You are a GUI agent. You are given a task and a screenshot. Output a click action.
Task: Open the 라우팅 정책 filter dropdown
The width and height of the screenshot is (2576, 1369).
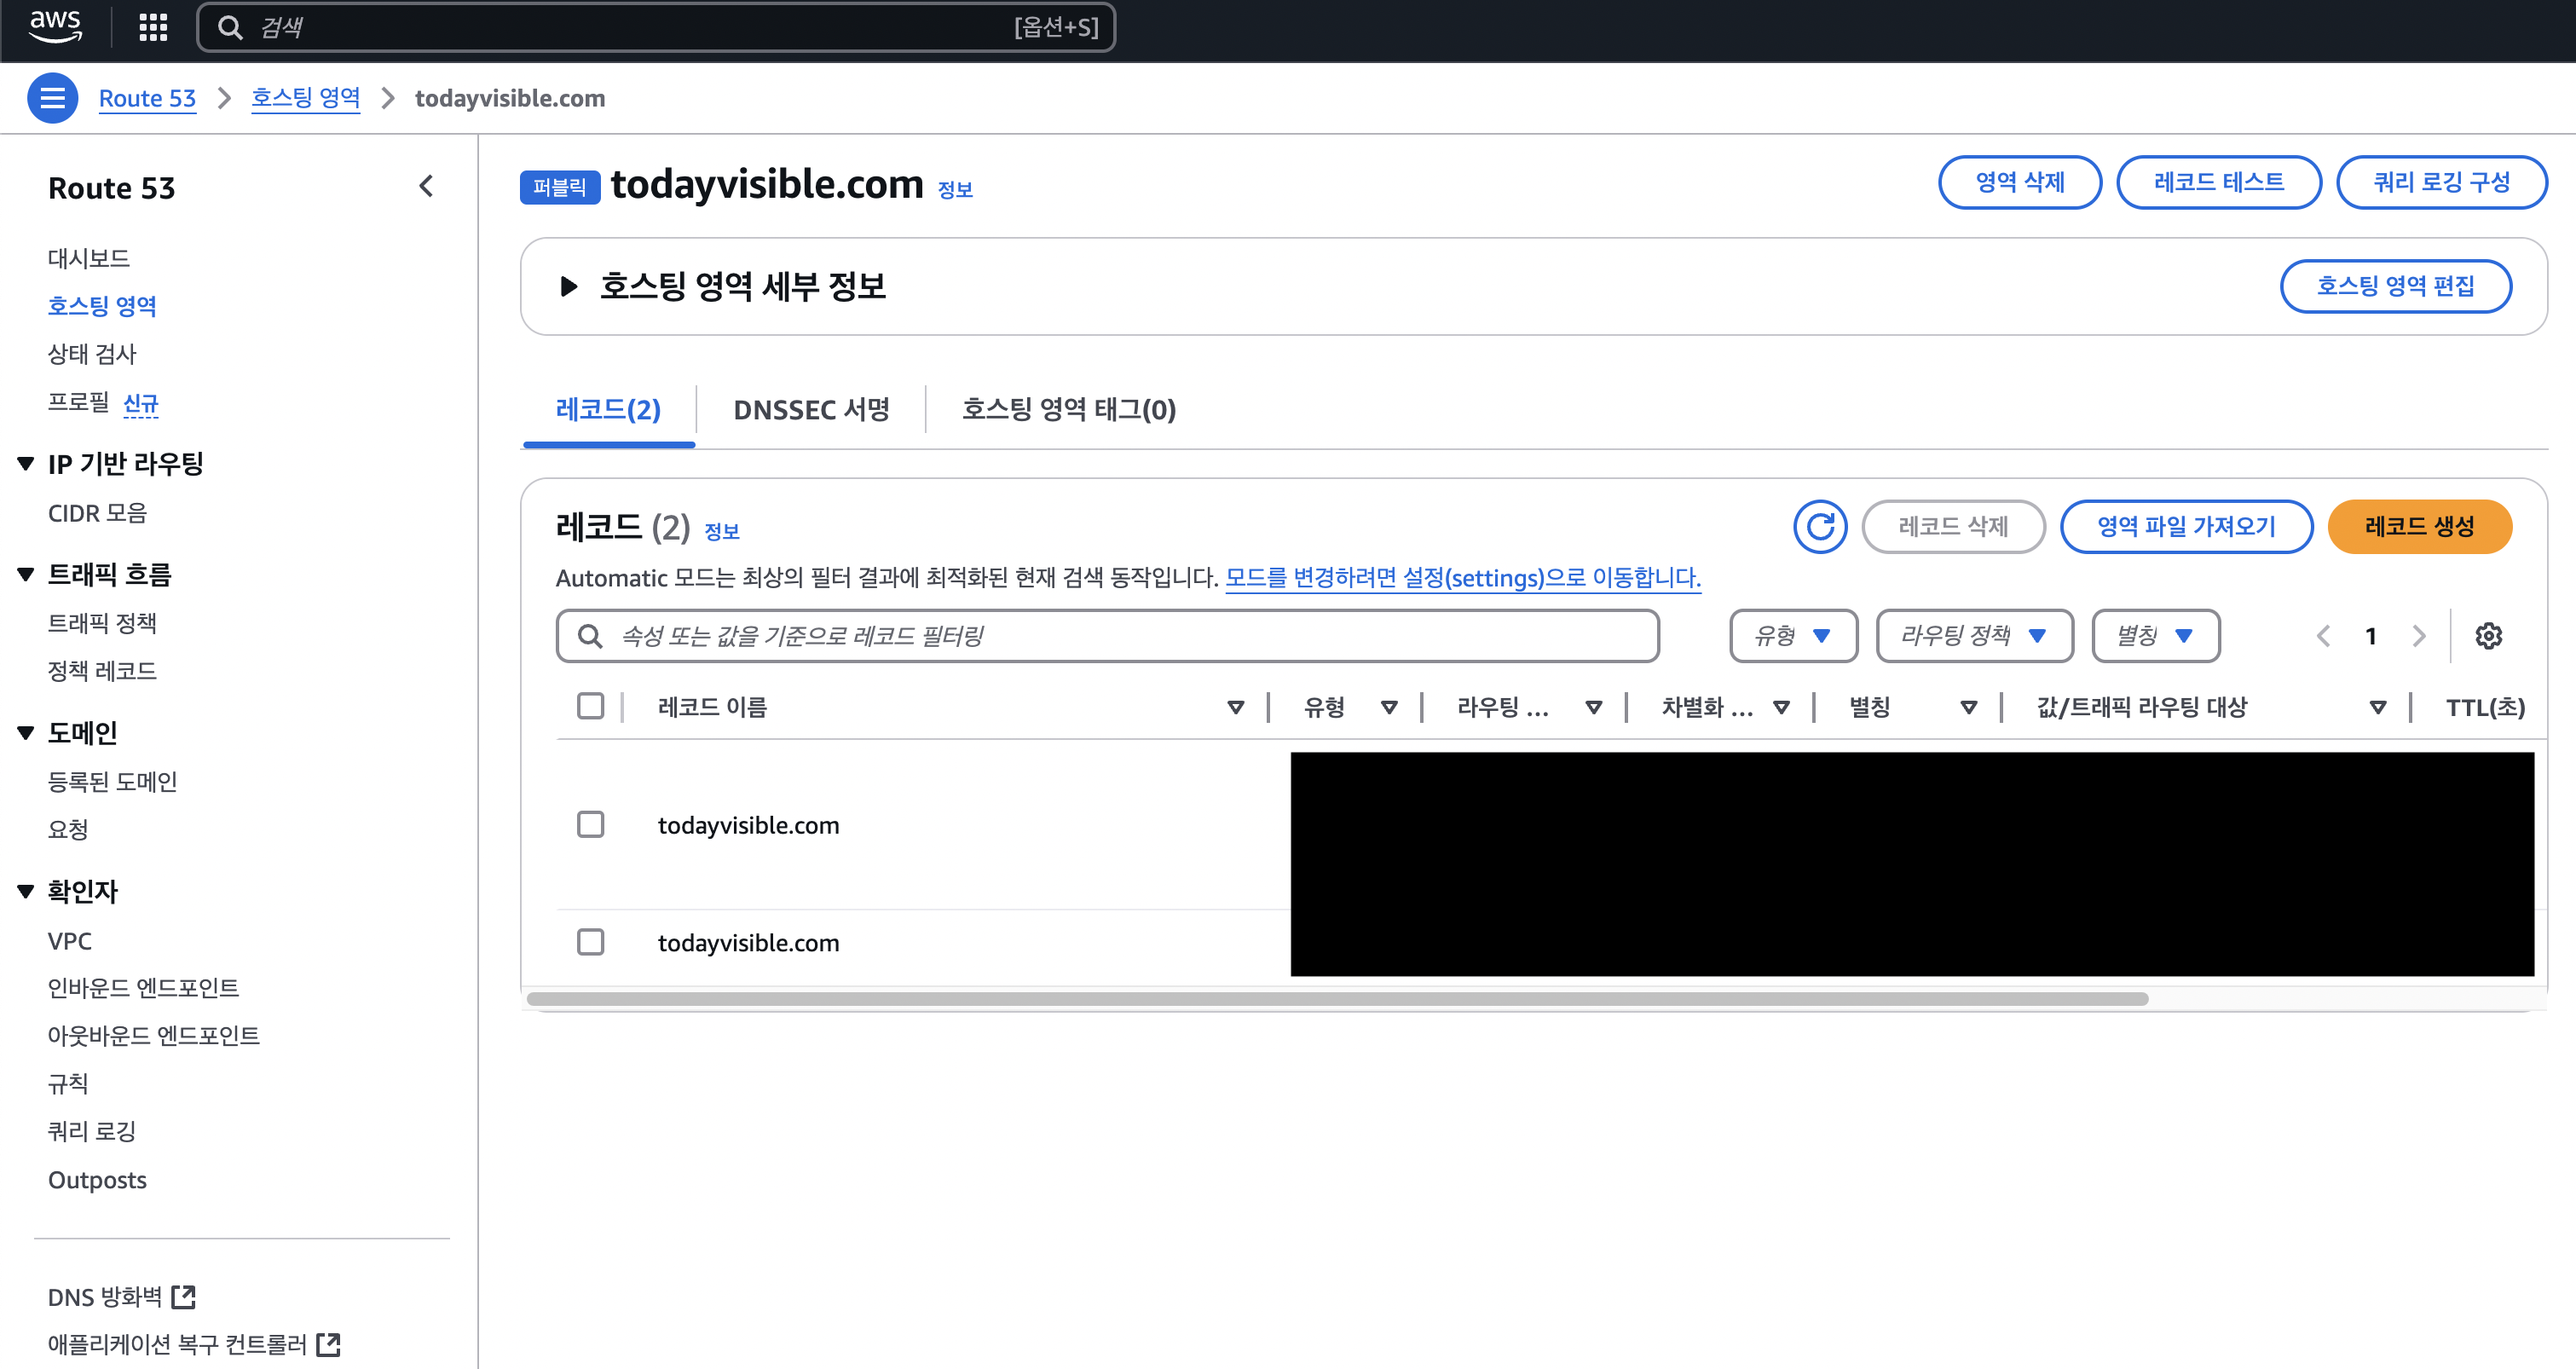click(1974, 636)
